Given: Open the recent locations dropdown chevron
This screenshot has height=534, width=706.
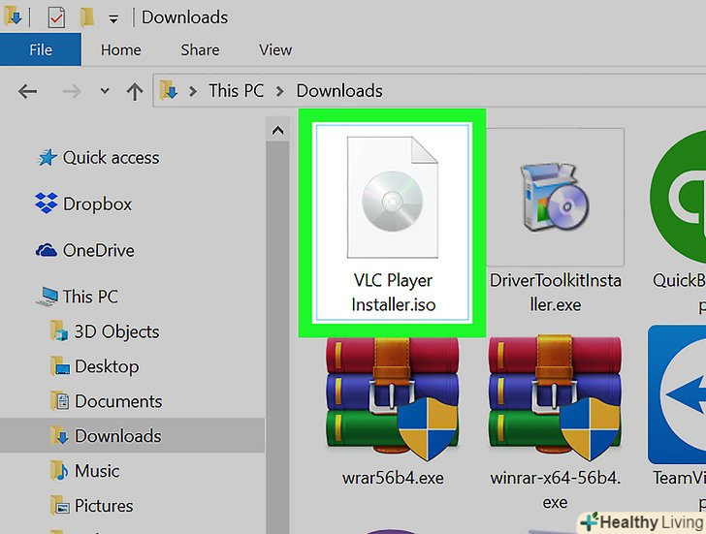Looking at the screenshot, I should pos(105,91).
